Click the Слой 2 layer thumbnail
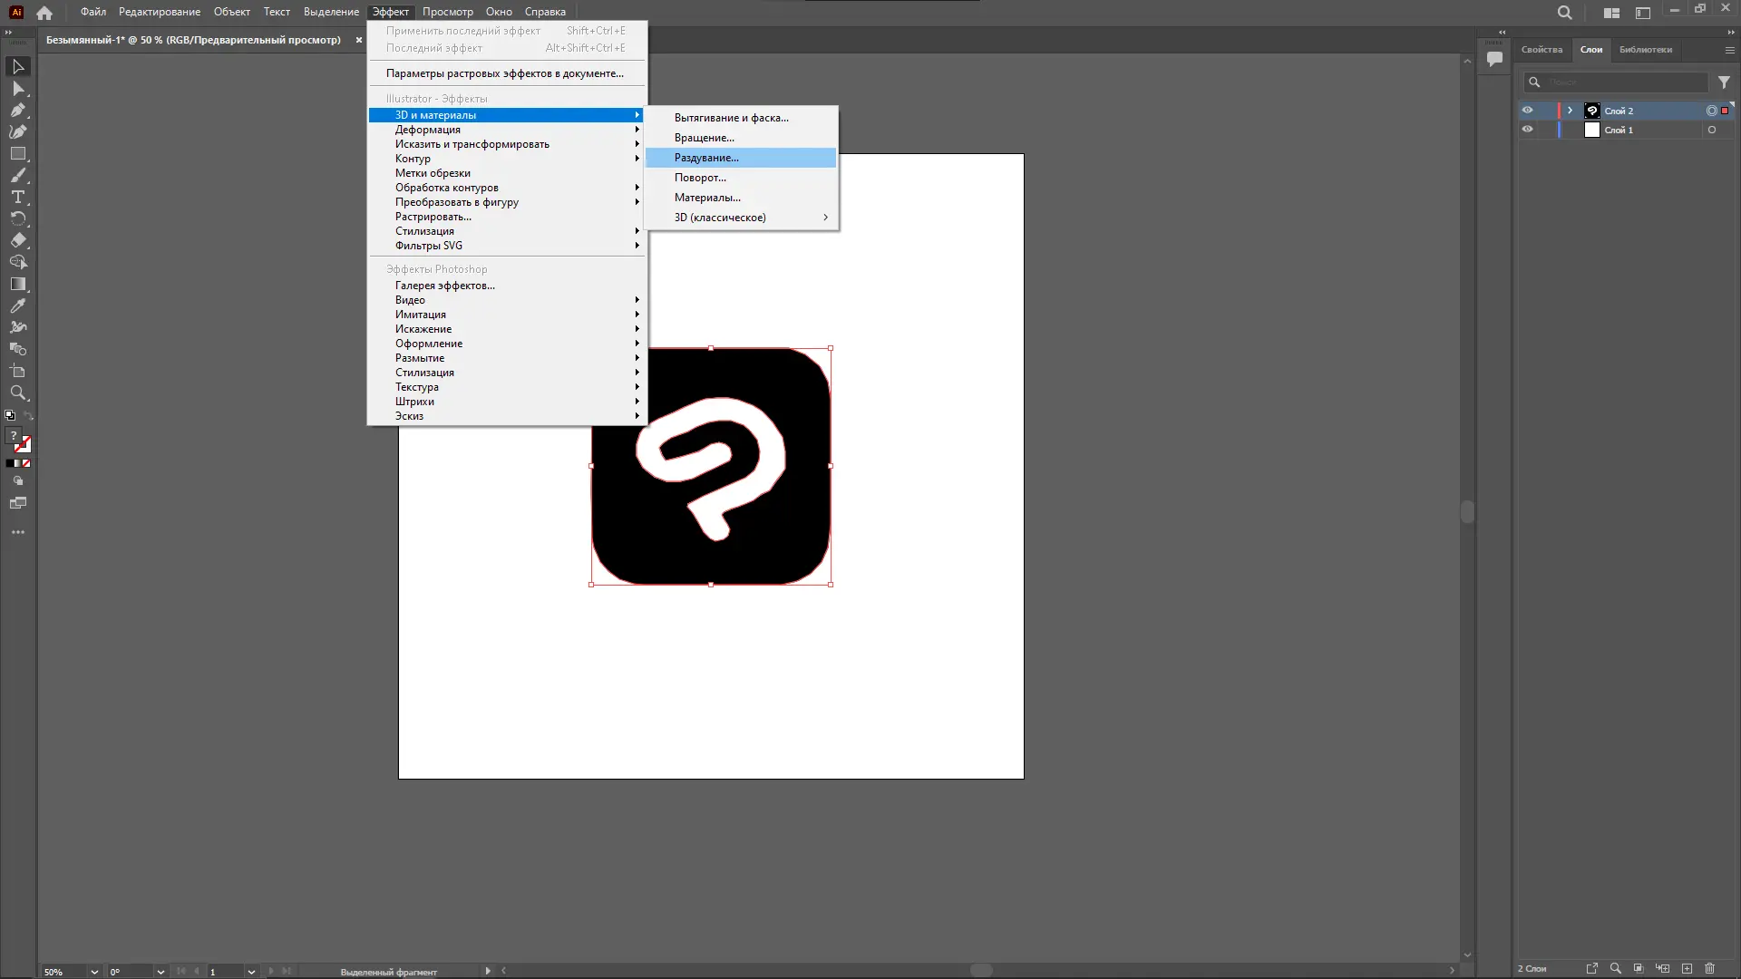 (1592, 111)
